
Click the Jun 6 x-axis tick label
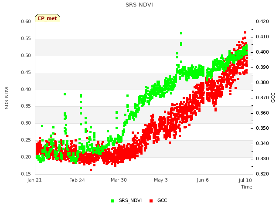tap(203, 180)
